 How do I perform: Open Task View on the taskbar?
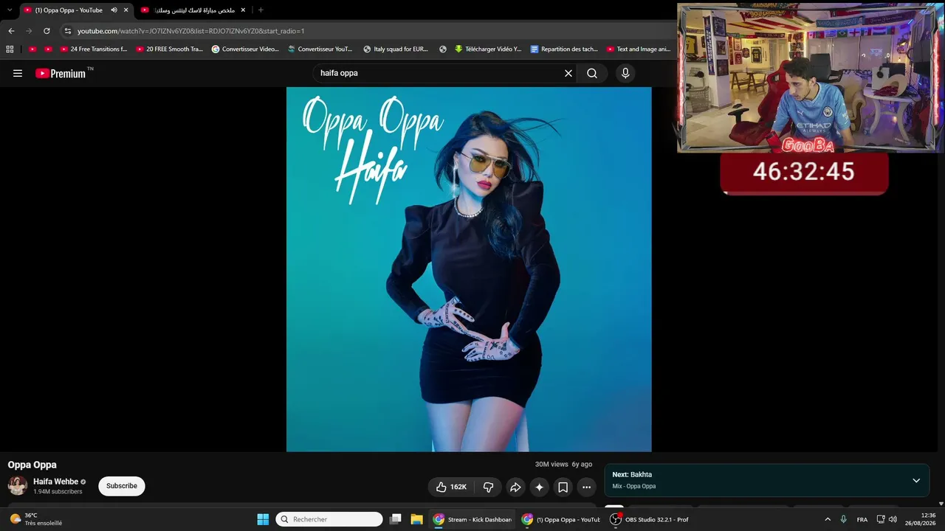[396, 519]
